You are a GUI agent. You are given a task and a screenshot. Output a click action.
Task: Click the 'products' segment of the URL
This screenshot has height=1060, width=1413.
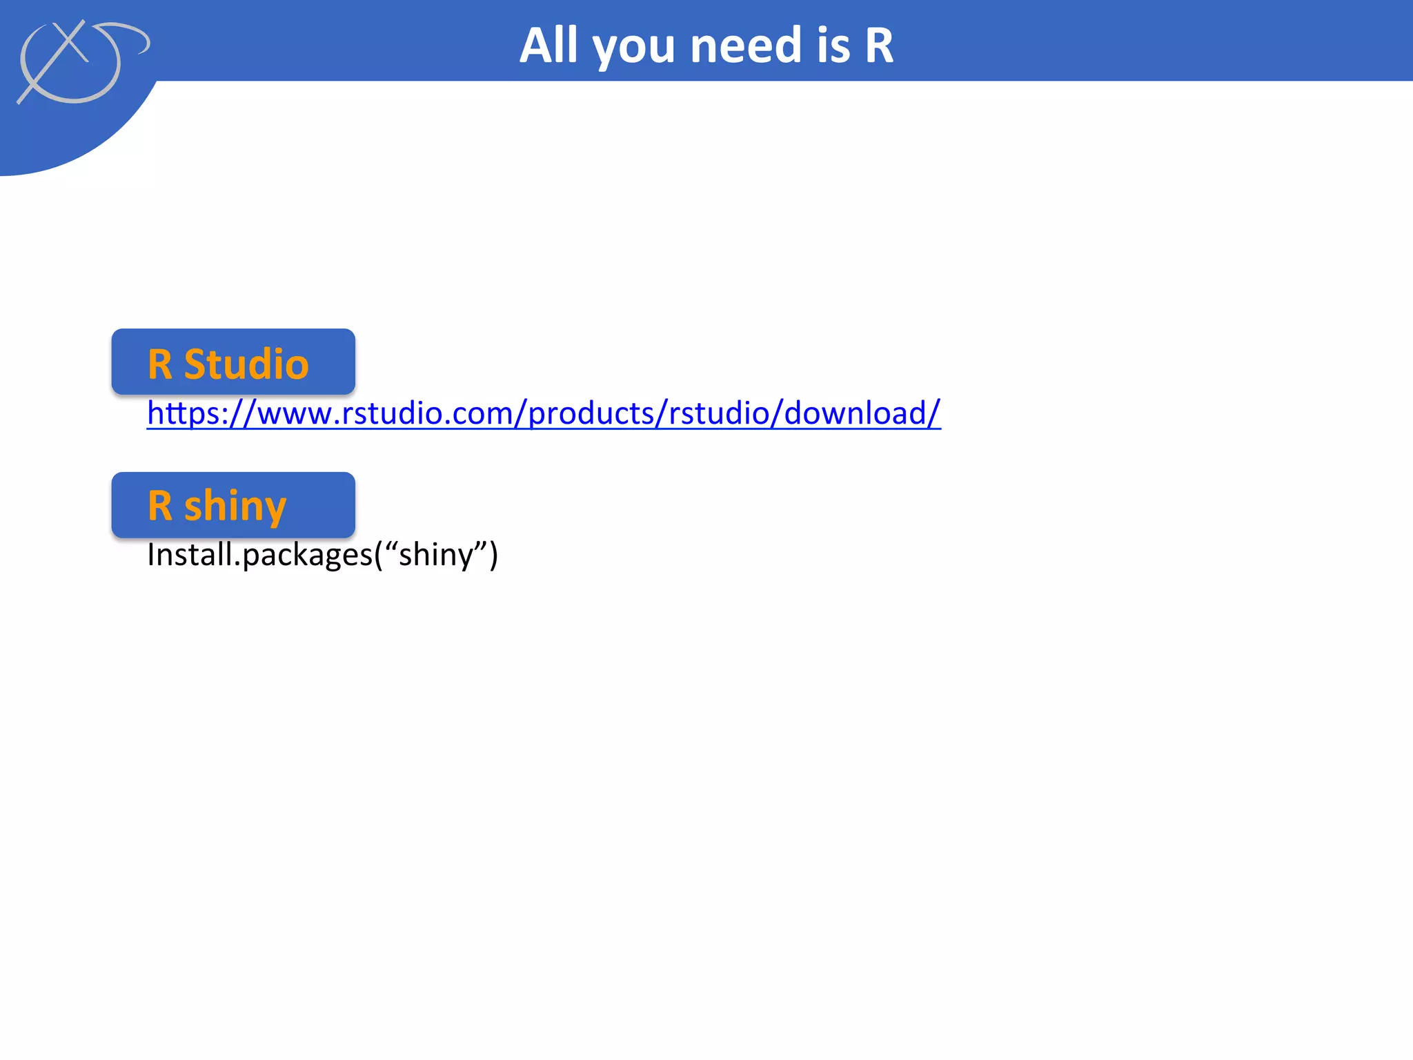point(591,413)
